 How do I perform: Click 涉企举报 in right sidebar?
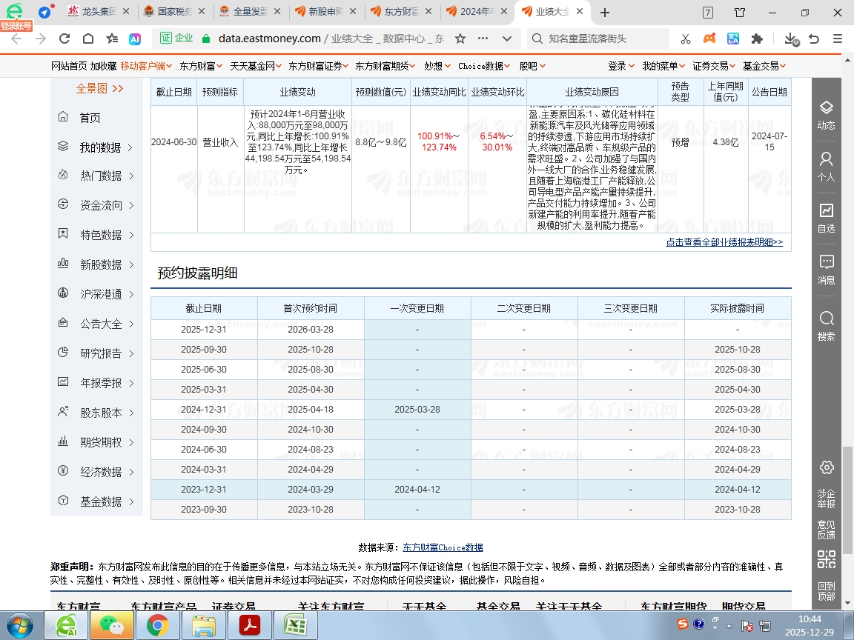[x=827, y=499]
